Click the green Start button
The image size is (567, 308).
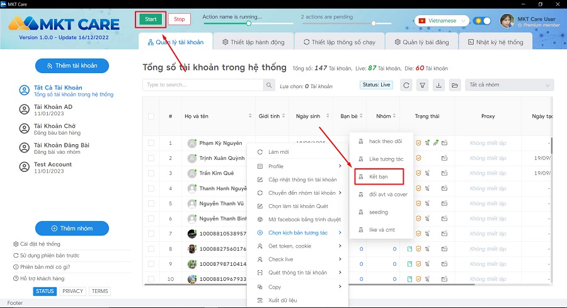point(151,20)
